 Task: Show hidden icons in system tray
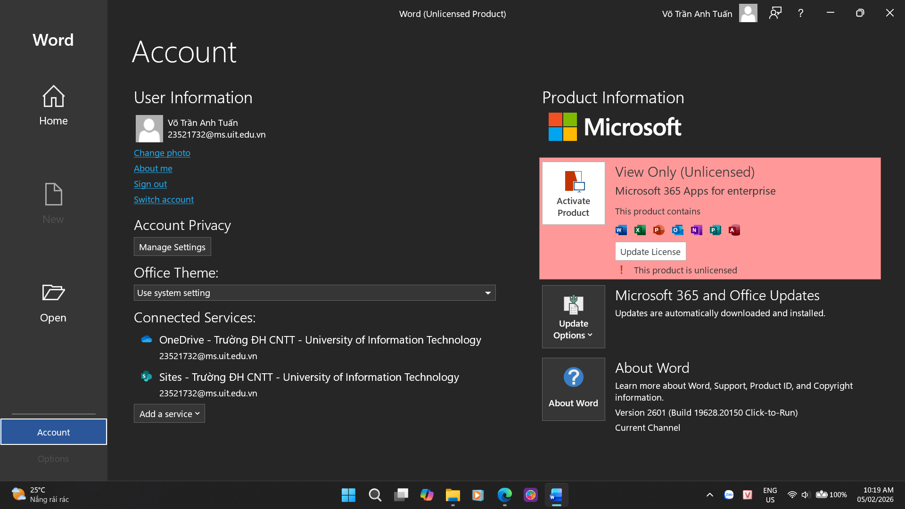coord(709,495)
